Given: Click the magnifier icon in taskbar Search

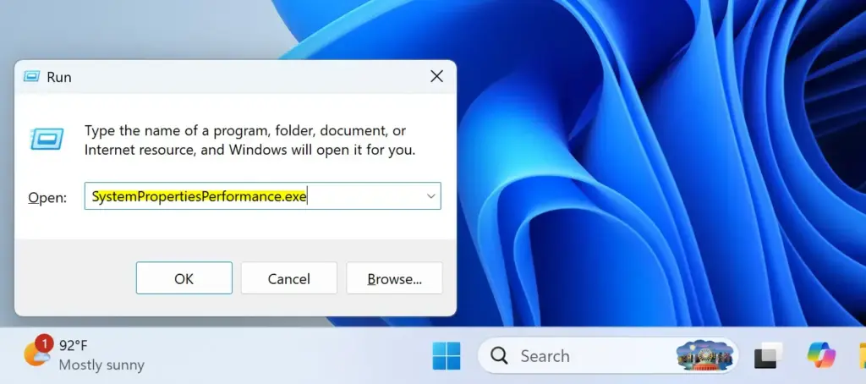Looking at the screenshot, I should point(499,356).
